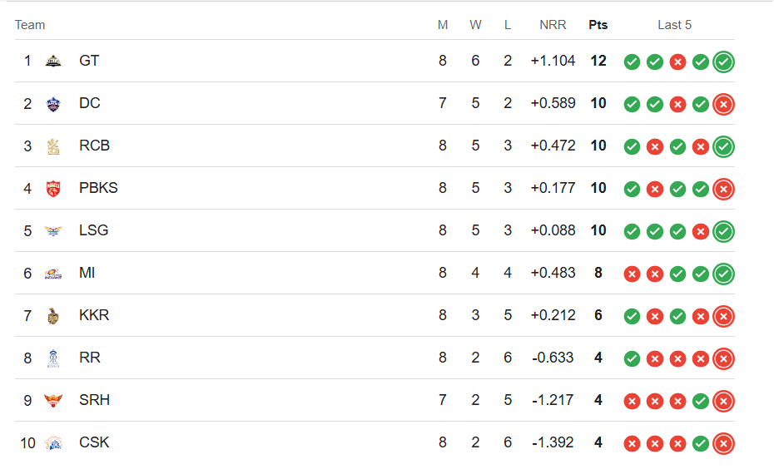The width and height of the screenshot is (774, 474).
Task: Click the DC team logo icon
Action: coord(53,104)
